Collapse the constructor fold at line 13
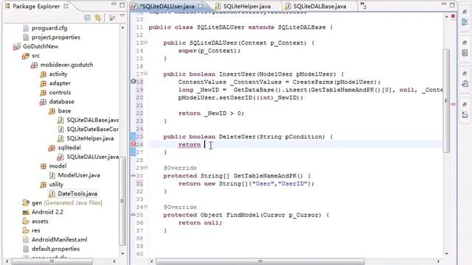 146,43
